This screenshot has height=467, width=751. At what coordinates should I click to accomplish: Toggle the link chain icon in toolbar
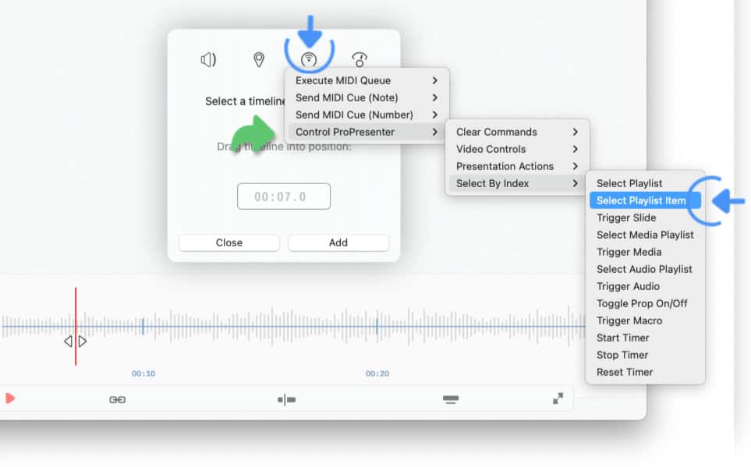tap(117, 399)
